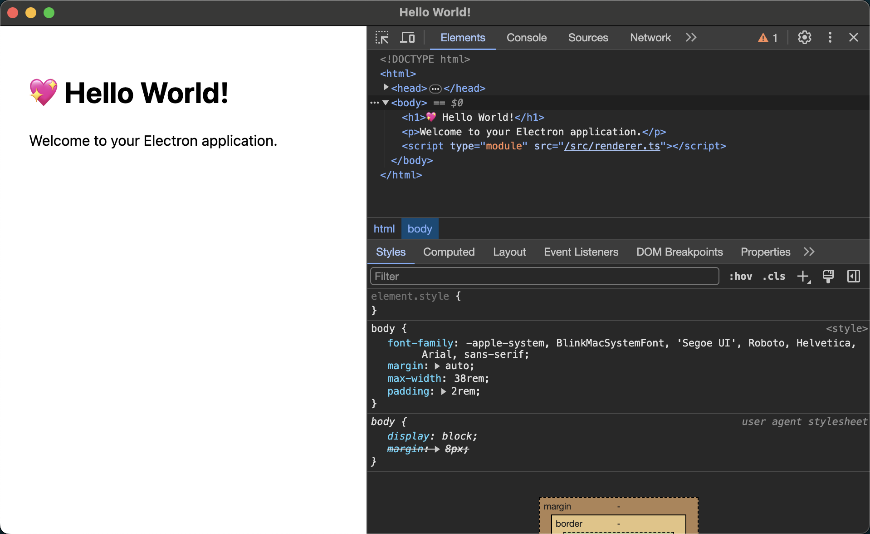Edit the font-family property name
Screen dimensions: 870x534
[420, 343]
